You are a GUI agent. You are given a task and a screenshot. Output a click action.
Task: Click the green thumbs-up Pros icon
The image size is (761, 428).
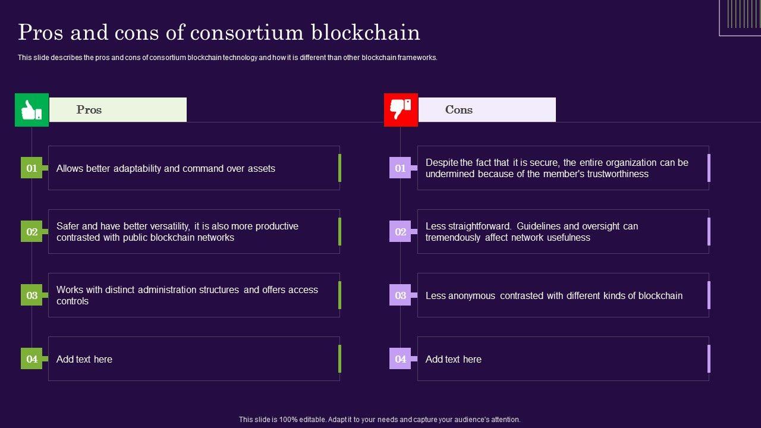pyautogui.click(x=32, y=110)
